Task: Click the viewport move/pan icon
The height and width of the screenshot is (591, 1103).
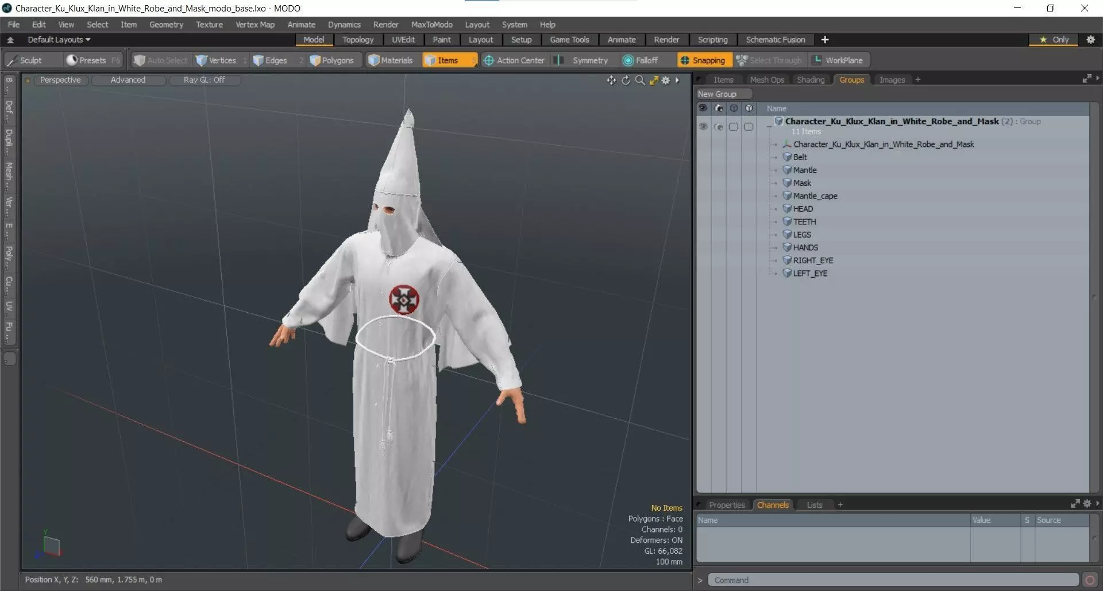Action: 611,80
